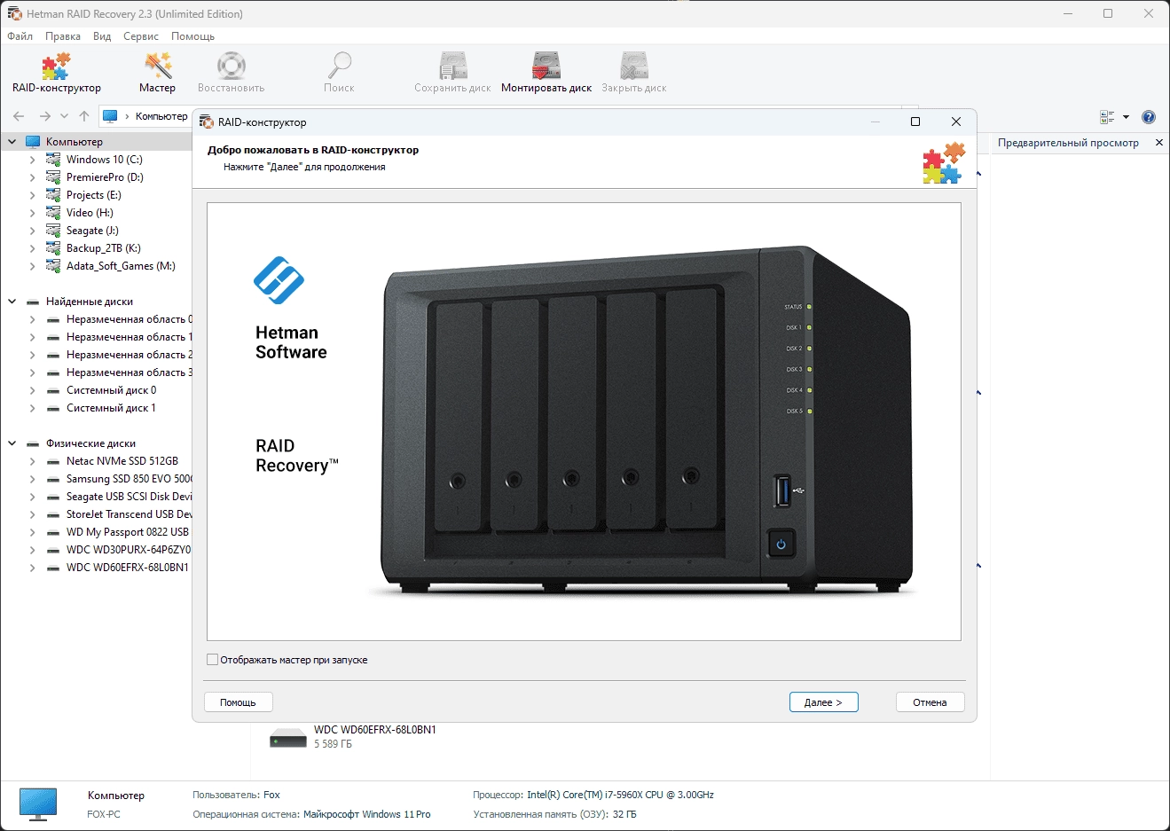Open the blue help question icon
The height and width of the screenshot is (831, 1170).
[x=1149, y=117]
